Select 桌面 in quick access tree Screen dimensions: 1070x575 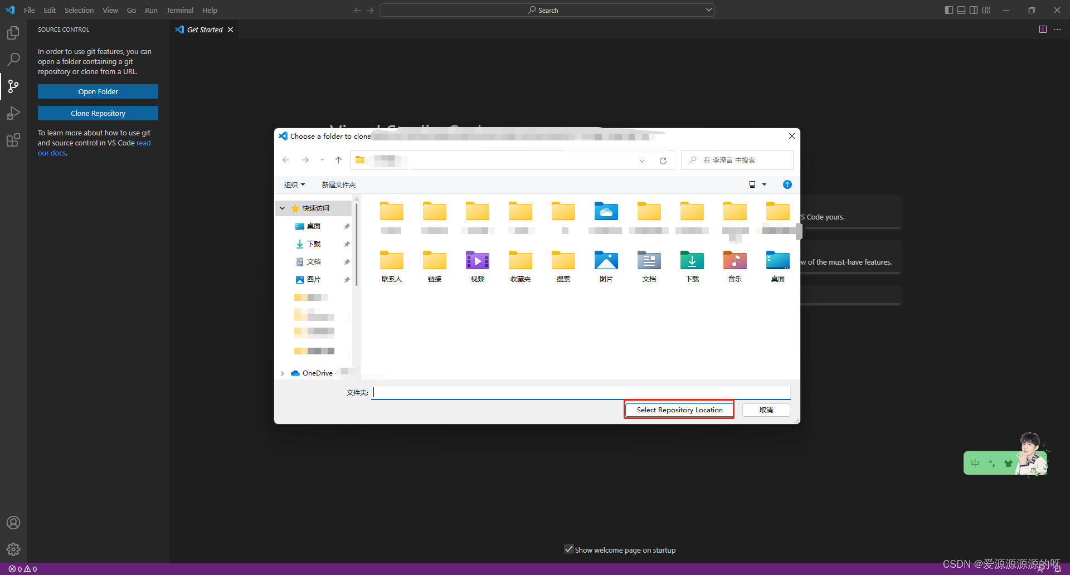point(314,226)
